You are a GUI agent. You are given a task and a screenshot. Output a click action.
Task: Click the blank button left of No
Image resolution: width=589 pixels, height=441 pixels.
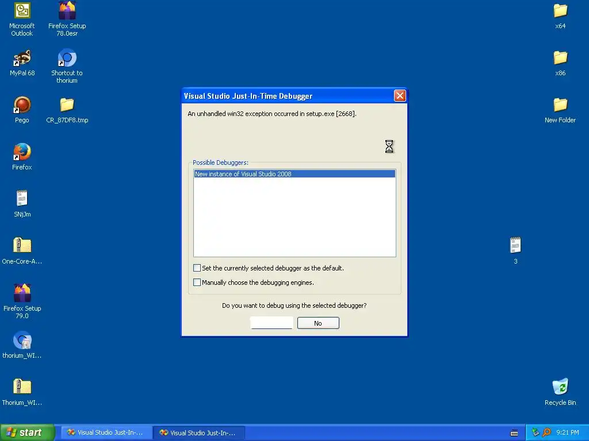click(x=271, y=323)
